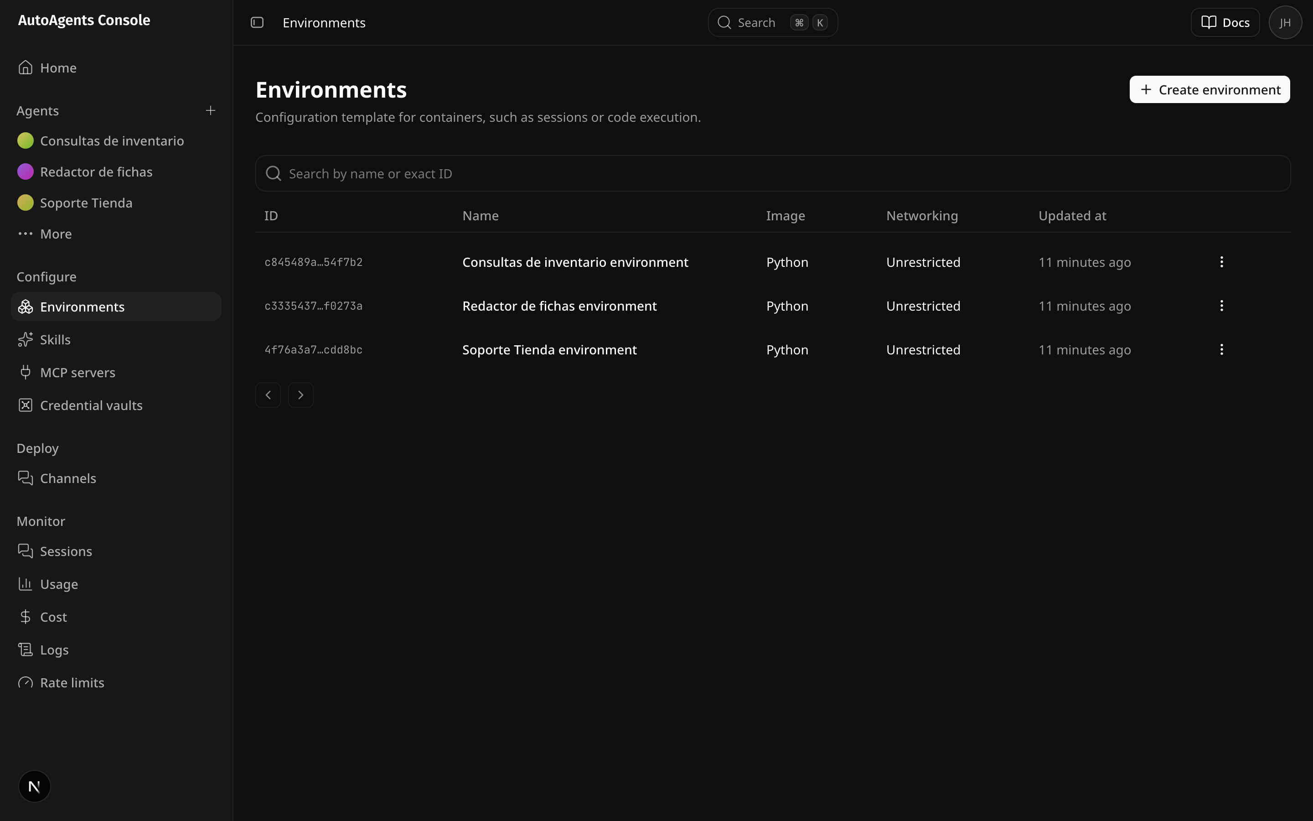Click the N logo badge at bottom
Viewport: 1313px width, 821px height.
(34, 786)
